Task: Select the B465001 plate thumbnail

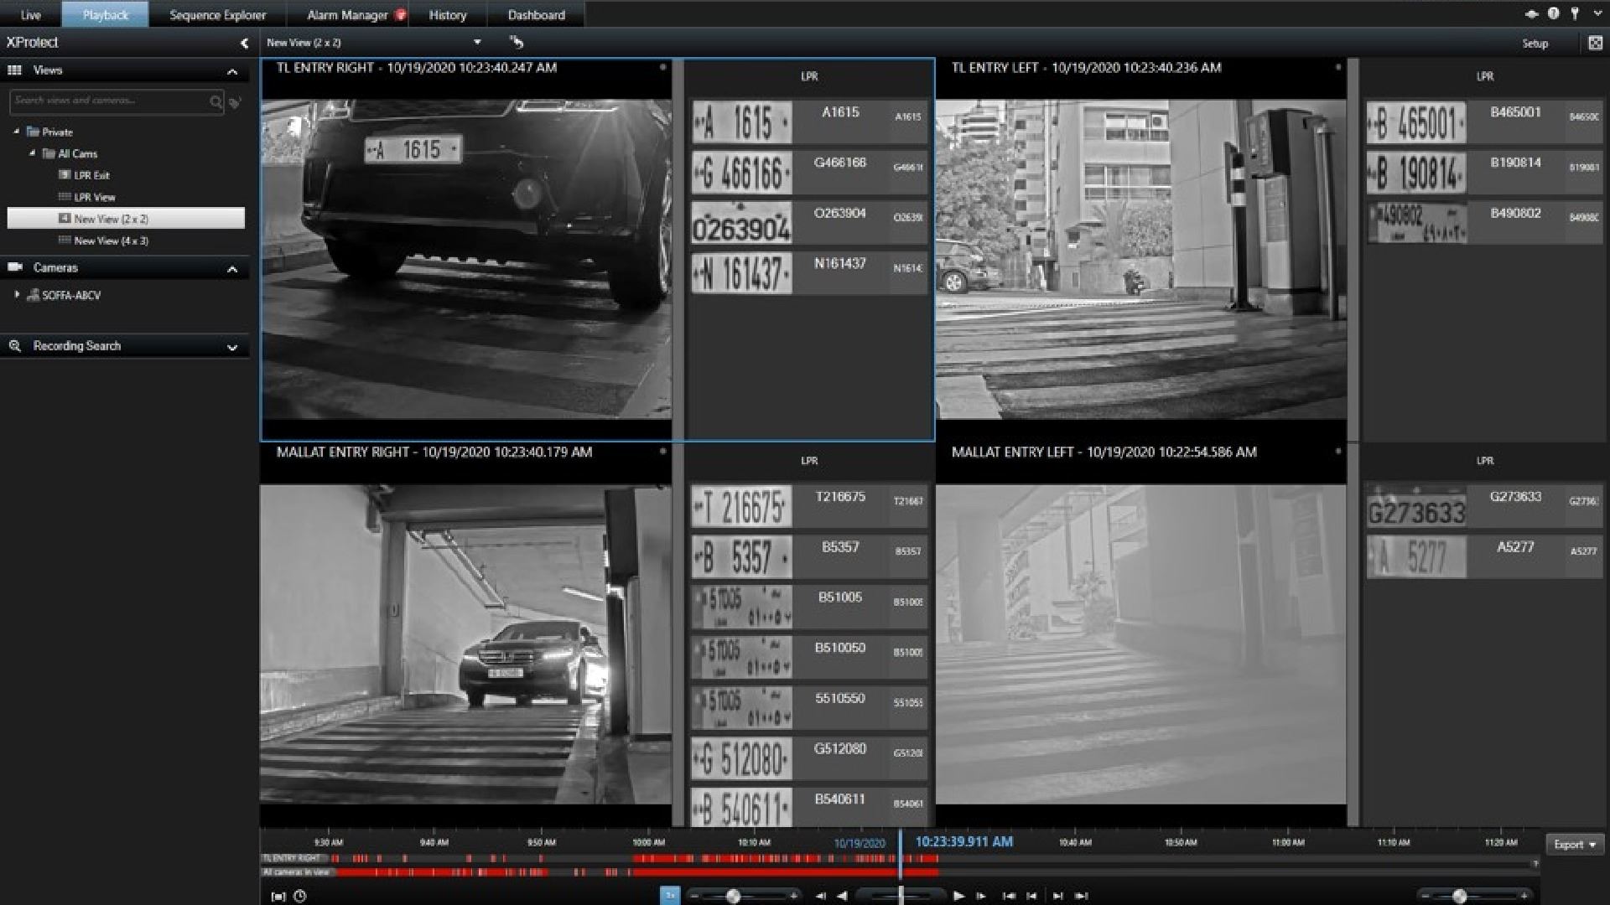Action: [x=1416, y=122]
